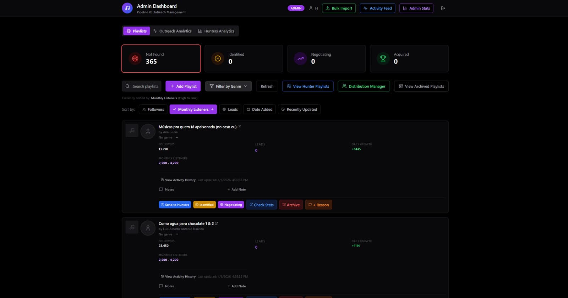Image resolution: width=568 pixels, height=298 pixels.
Task: Open Admin Stats
Action: [x=416, y=8]
